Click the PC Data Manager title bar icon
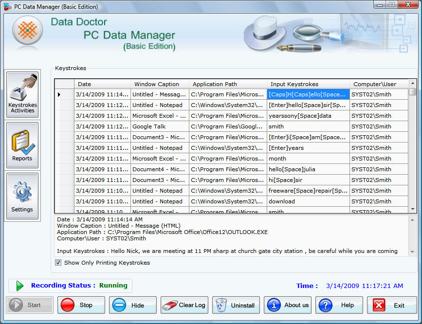Viewport: 422px width, 324px height. tap(8, 5)
